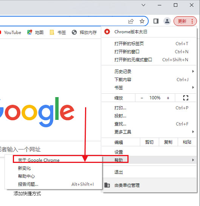Screen dimensions: 200x206
Task: Minimize the Chrome window
Action: [x=160, y=5]
